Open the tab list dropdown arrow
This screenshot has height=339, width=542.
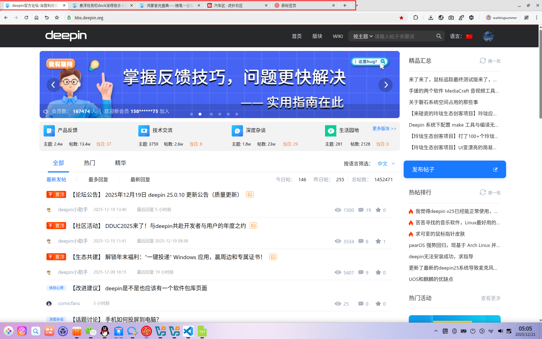[x=357, y=5]
